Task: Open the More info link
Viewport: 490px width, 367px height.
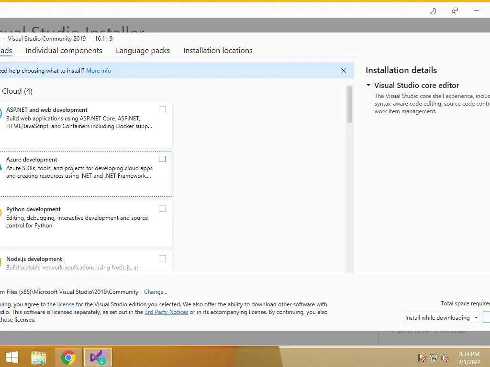Action: pyautogui.click(x=99, y=71)
